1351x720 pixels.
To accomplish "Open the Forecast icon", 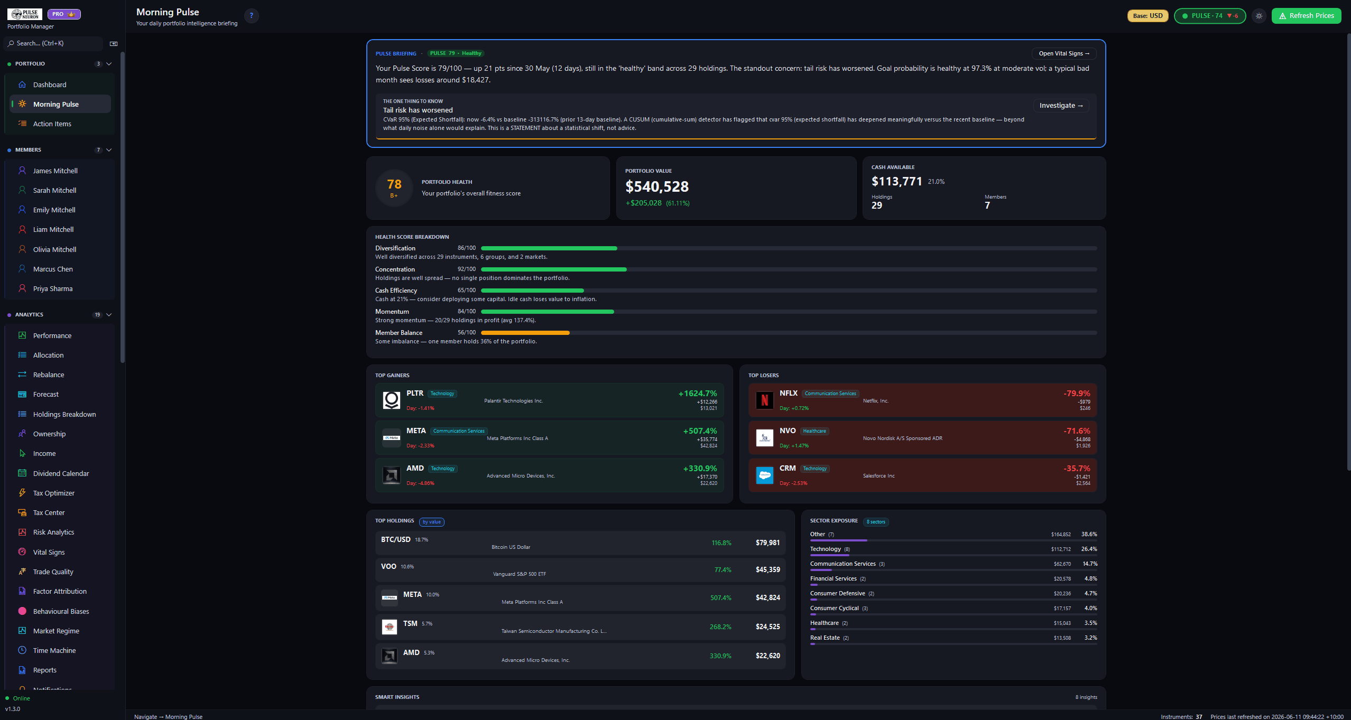I will pyautogui.click(x=22, y=394).
